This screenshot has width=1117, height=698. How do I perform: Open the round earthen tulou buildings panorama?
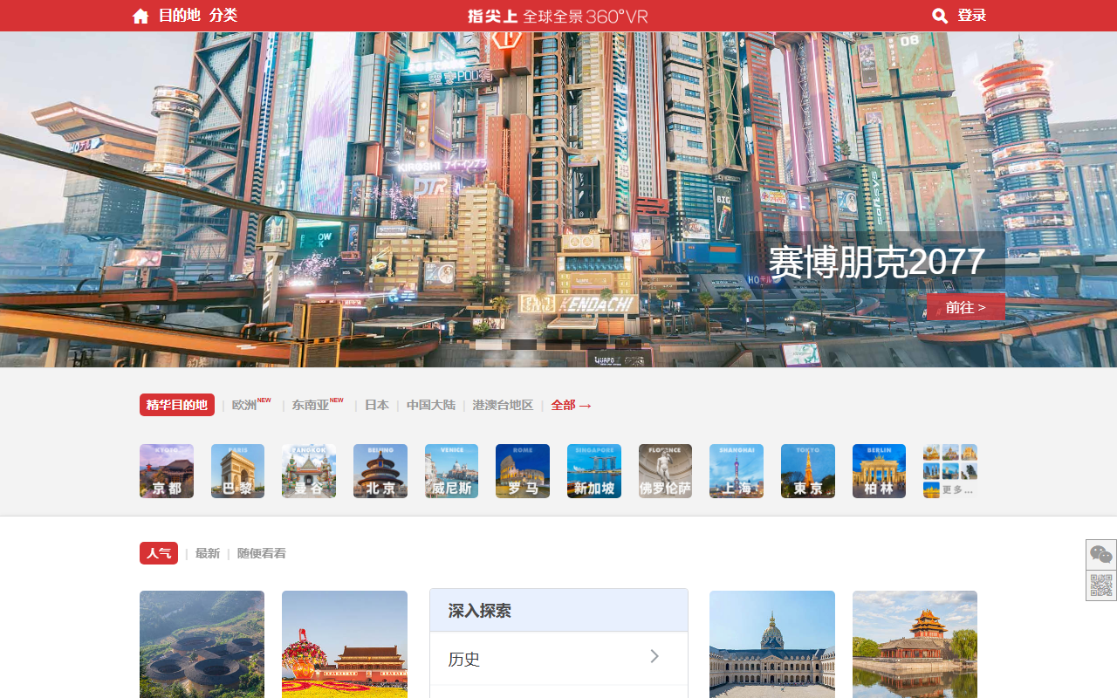click(x=202, y=644)
